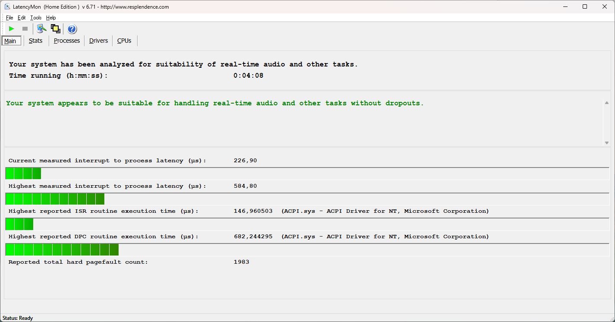Image resolution: width=615 pixels, height=322 pixels.
Task: Switch to the Main tab
Action: pyautogui.click(x=10, y=41)
